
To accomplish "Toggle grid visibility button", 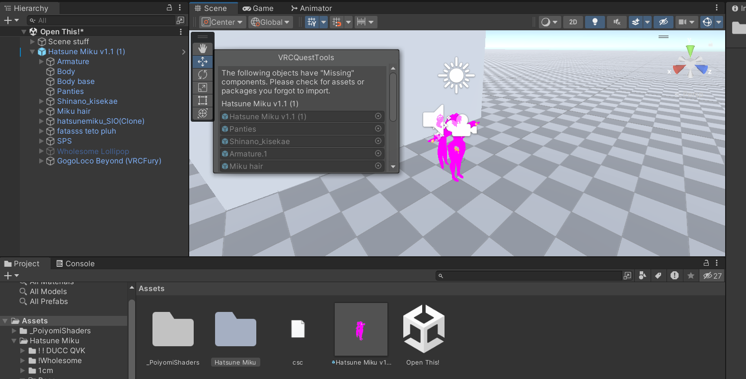I will pos(312,22).
